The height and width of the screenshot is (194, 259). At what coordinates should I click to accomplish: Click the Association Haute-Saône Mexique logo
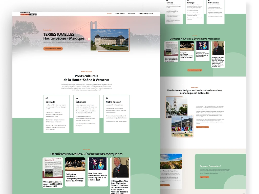(x=28, y=14)
